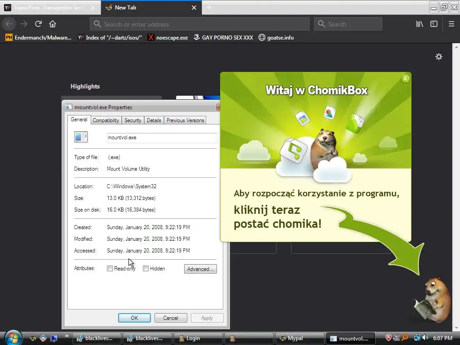460x345 pixels.
Task: Open the Login taskbar item
Action: click(198, 338)
